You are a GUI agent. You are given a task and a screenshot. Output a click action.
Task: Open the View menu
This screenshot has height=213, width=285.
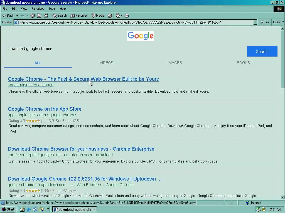click(x=24, y=9)
